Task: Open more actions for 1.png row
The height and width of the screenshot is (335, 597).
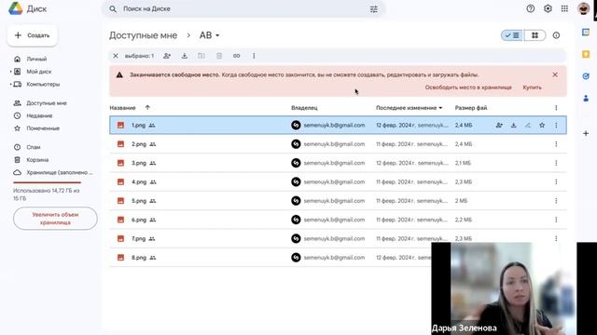Action: pos(556,125)
